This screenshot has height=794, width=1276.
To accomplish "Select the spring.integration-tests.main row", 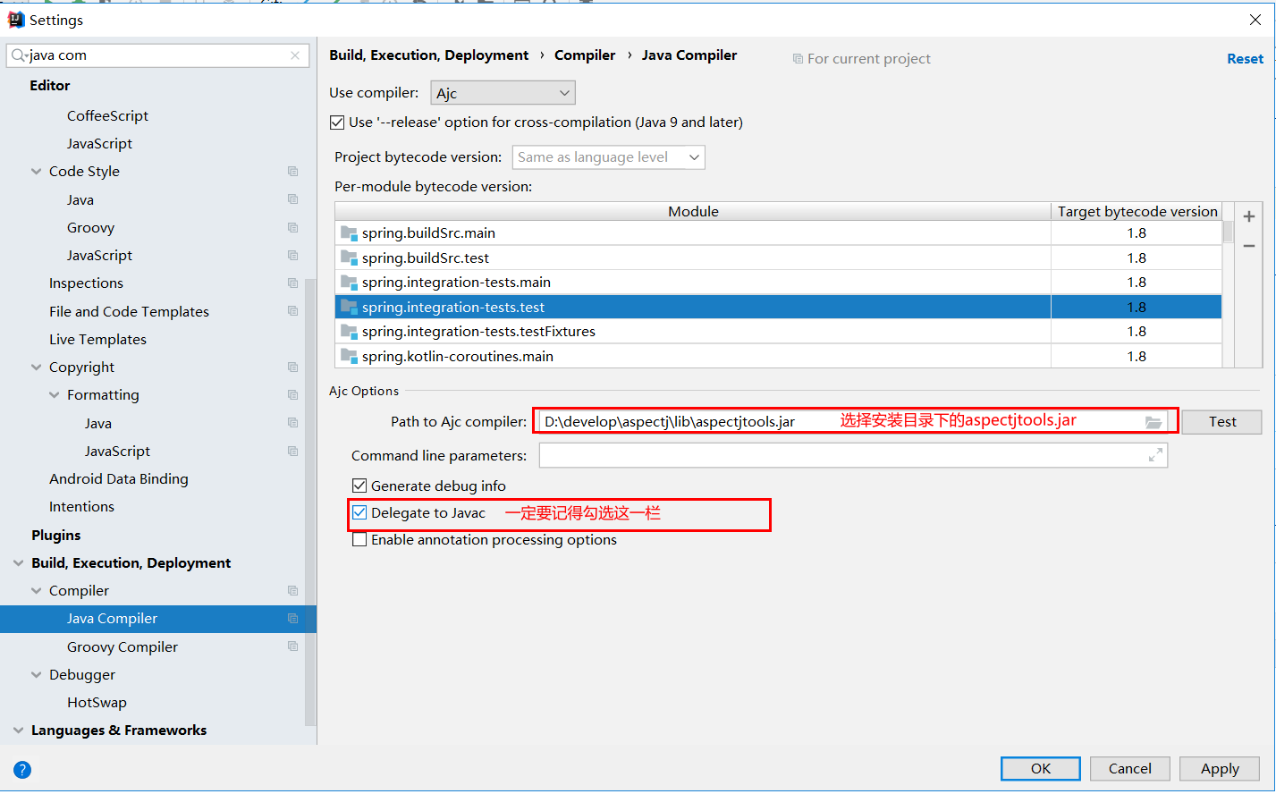I will 778,282.
